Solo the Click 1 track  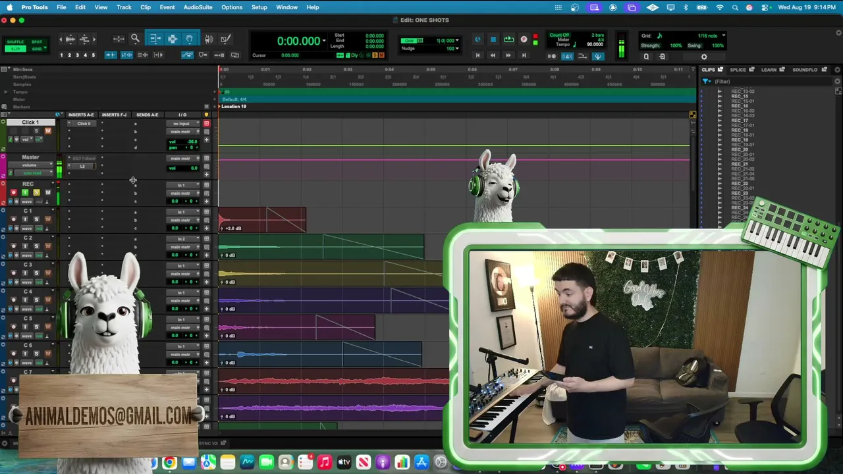pos(36,131)
